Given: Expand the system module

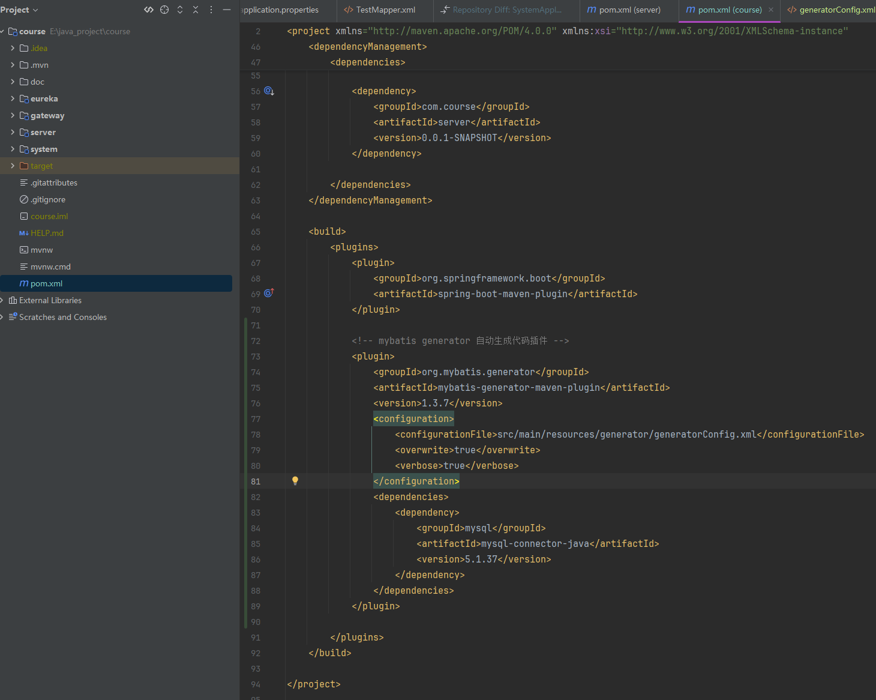Looking at the screenshot, I should tap(13, 149).
